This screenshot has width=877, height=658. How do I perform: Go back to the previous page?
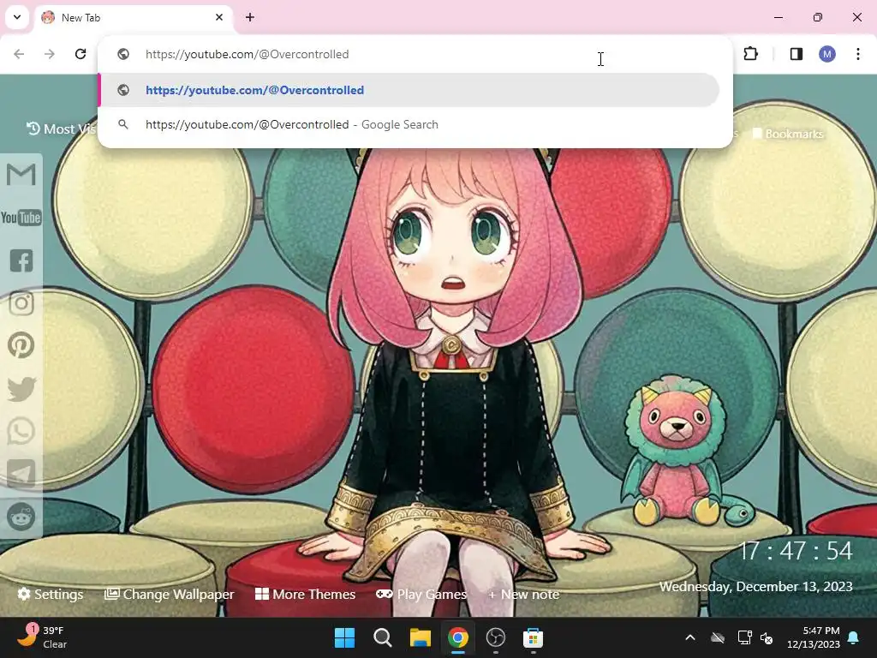pyautogui.click(x=19, y=54)
